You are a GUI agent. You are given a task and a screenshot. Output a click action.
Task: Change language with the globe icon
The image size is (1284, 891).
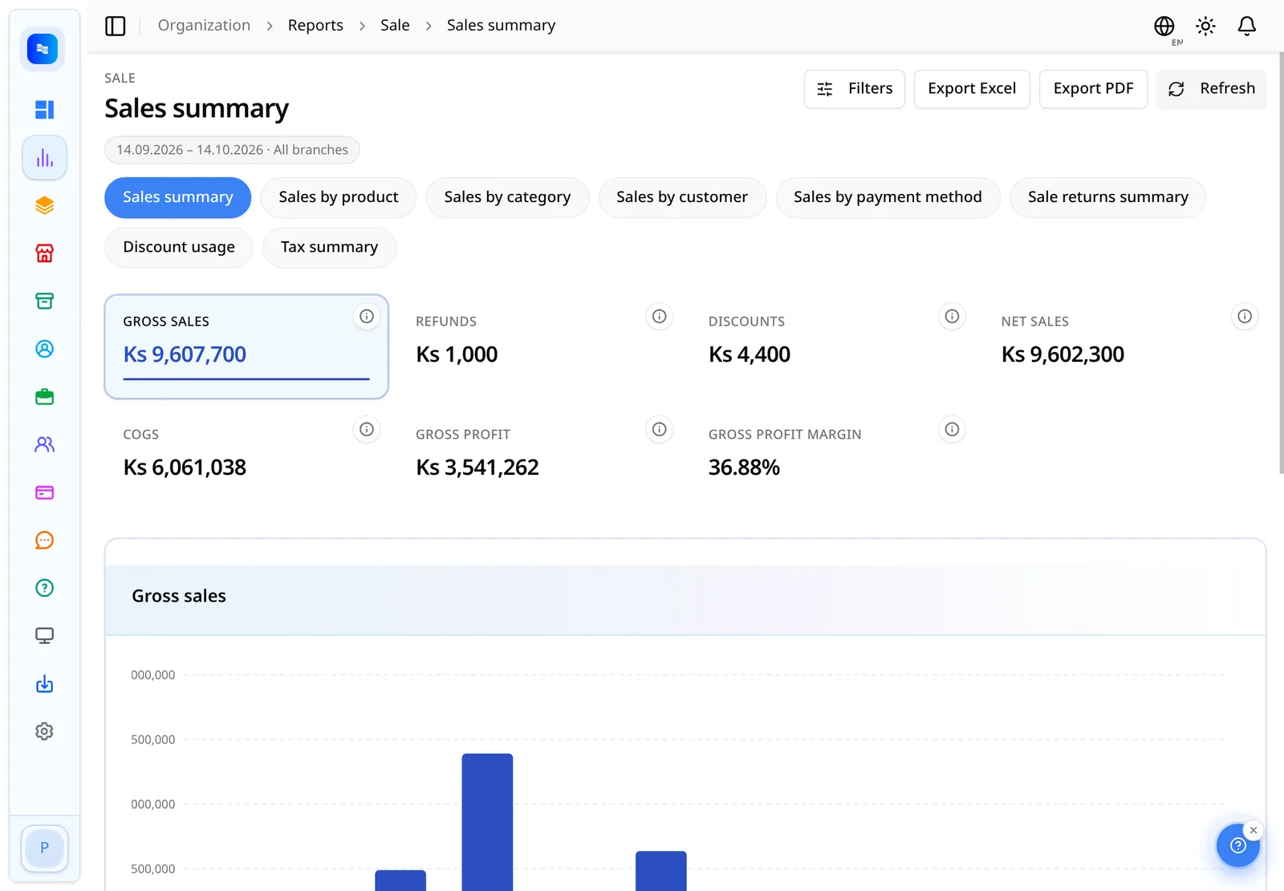coord(1164,26)
